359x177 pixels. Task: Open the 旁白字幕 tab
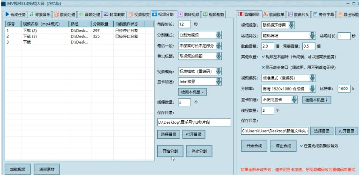[x=323, y=15]
